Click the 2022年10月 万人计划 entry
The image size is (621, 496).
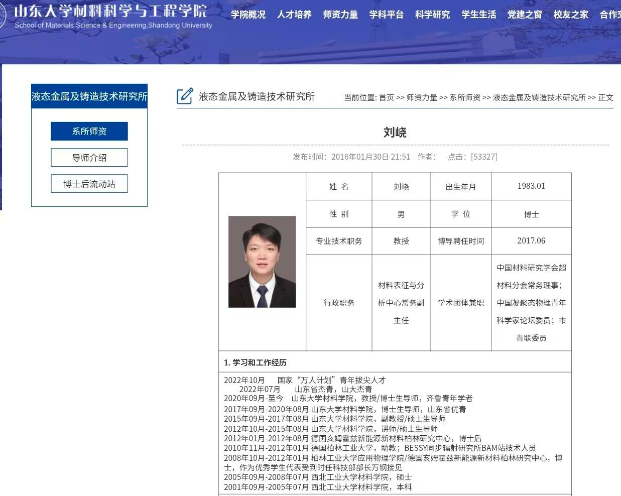coord(305,380)
